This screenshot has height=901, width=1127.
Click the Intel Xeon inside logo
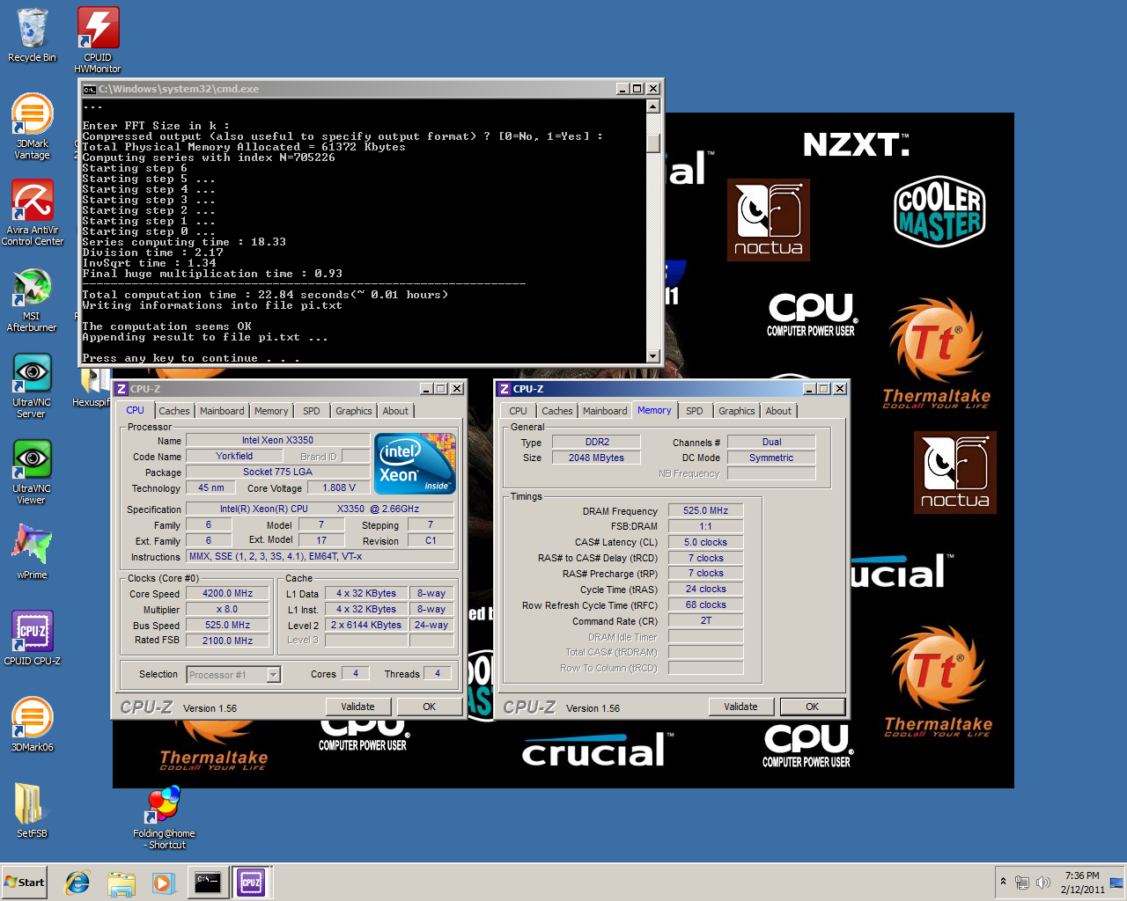pyautogui.click(x=415, y=463)
